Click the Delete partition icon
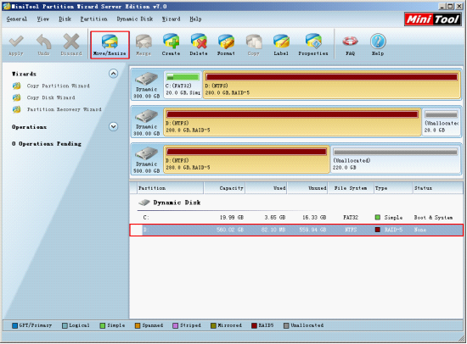The width and height of the screenshot is (467, 344). pyautogui.click(x=199, y=42)
